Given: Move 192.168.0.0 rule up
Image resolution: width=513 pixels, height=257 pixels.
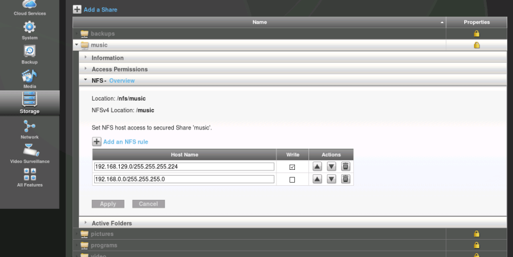Looking at the screenshot, I should pos(317,179).
